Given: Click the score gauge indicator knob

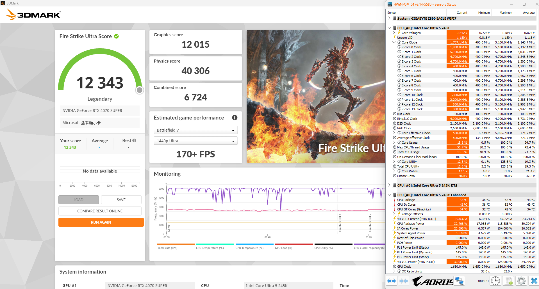Looking at the screenshot, I should (x=139, y=90).
